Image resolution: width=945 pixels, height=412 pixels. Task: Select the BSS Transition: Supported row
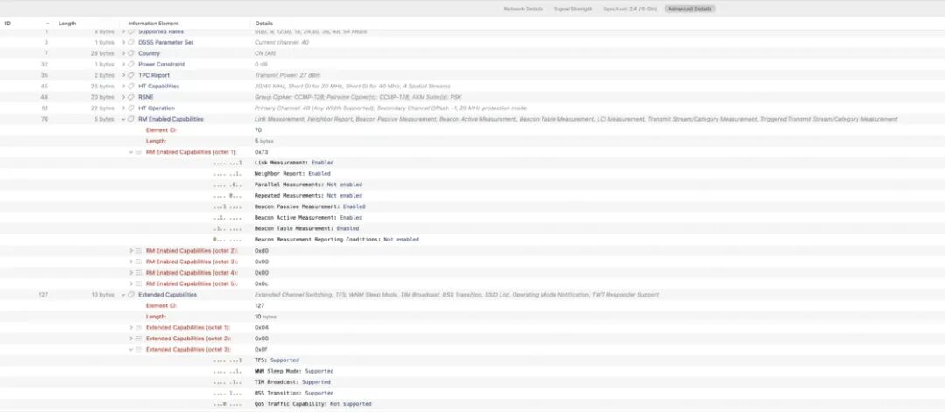click(x=472, y=393)
